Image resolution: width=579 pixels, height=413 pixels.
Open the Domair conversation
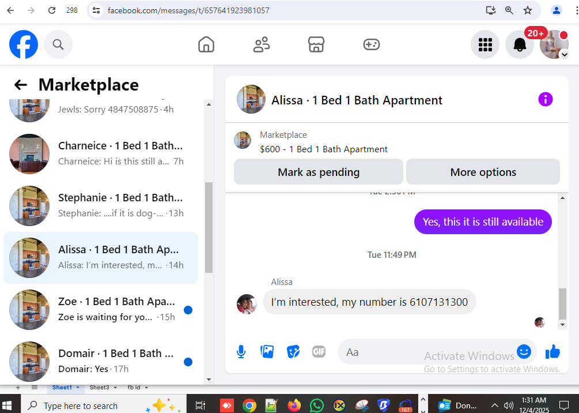[101, 361]
